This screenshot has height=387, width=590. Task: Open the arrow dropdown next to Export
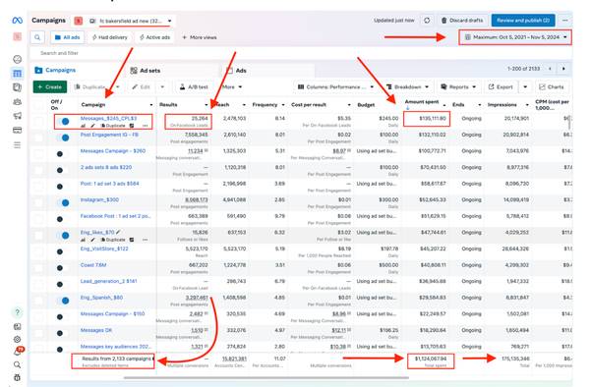pyautogui.click(x=525, y=87)
